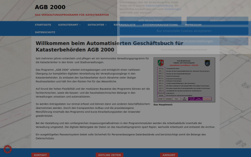
Task: Open the Cookie-Details link in the cookie footer
Action: pyautogui.click(x=167, y=50)
